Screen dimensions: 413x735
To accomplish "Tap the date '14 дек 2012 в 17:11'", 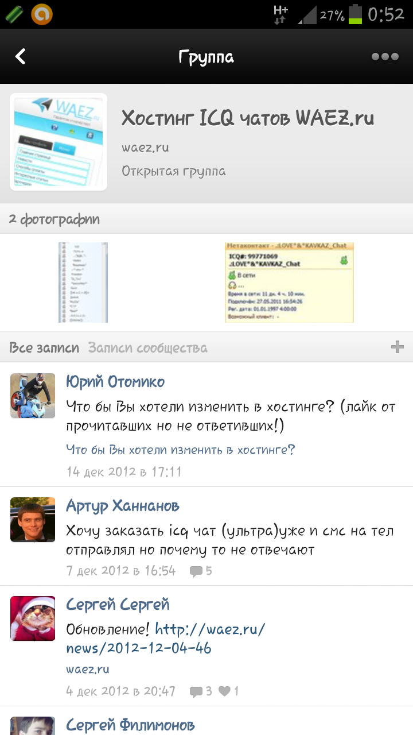I will [124, 472].
